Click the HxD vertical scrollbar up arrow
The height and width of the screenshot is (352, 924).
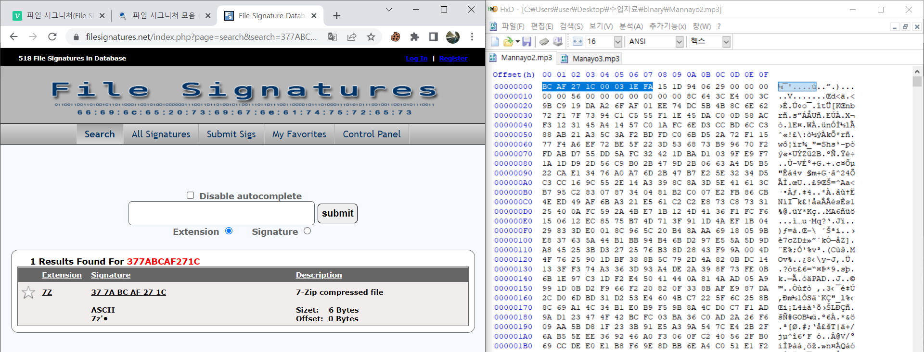(x=917, y=72)
